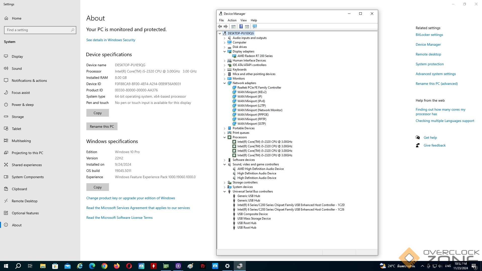
Task: Click Scan for hardware changes toolbar icon
Action: click(255, 27)
